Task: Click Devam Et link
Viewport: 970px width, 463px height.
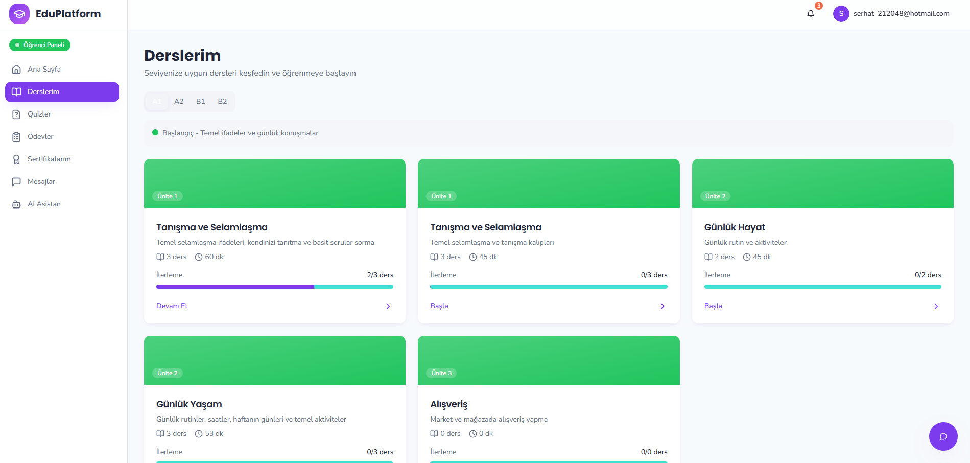Action: click(x=172, y=306)
